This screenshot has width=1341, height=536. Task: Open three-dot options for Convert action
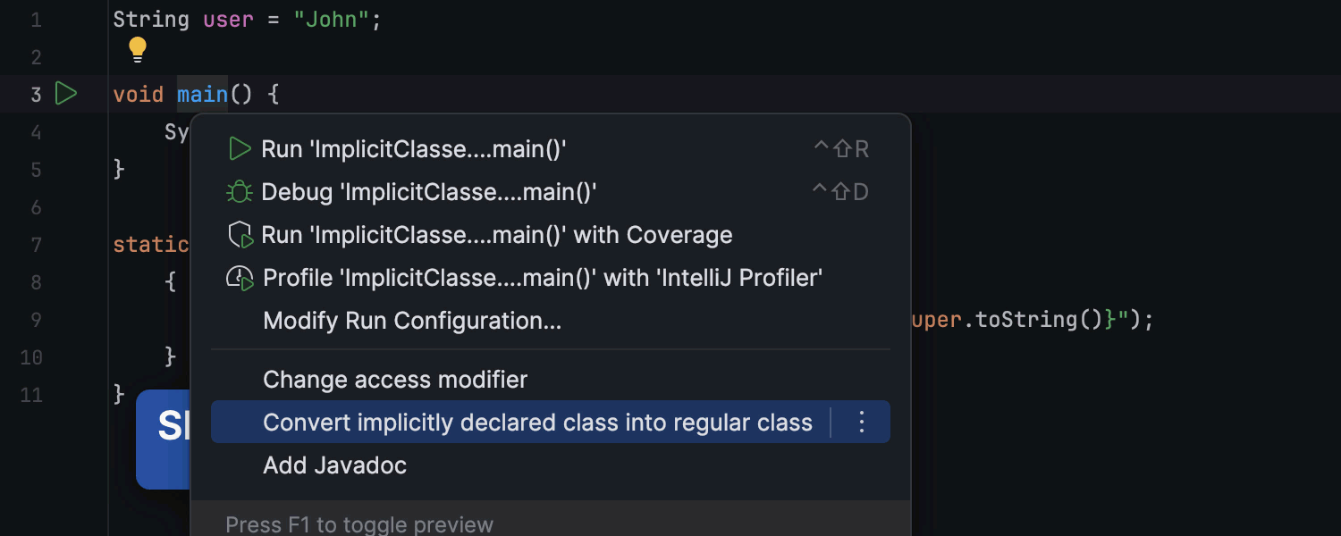862,423
